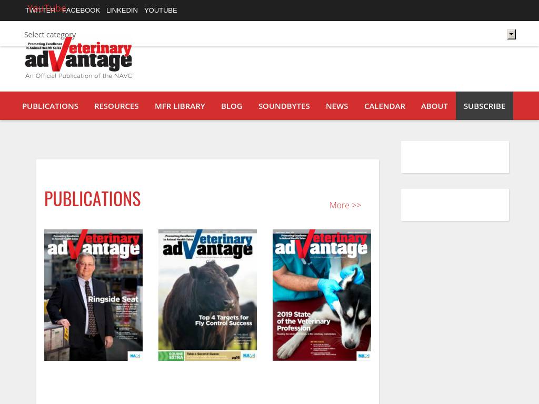Go to the News section
The width and height of the screenshot is (539, 404).
(337, 106)
